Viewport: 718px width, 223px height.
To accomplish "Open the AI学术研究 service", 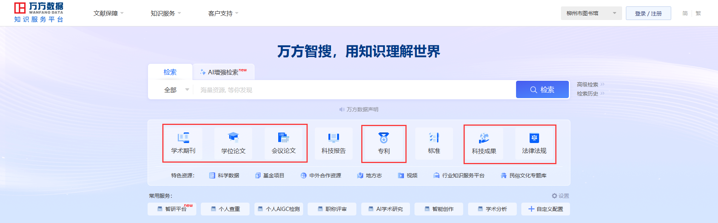I will (385, 209).
